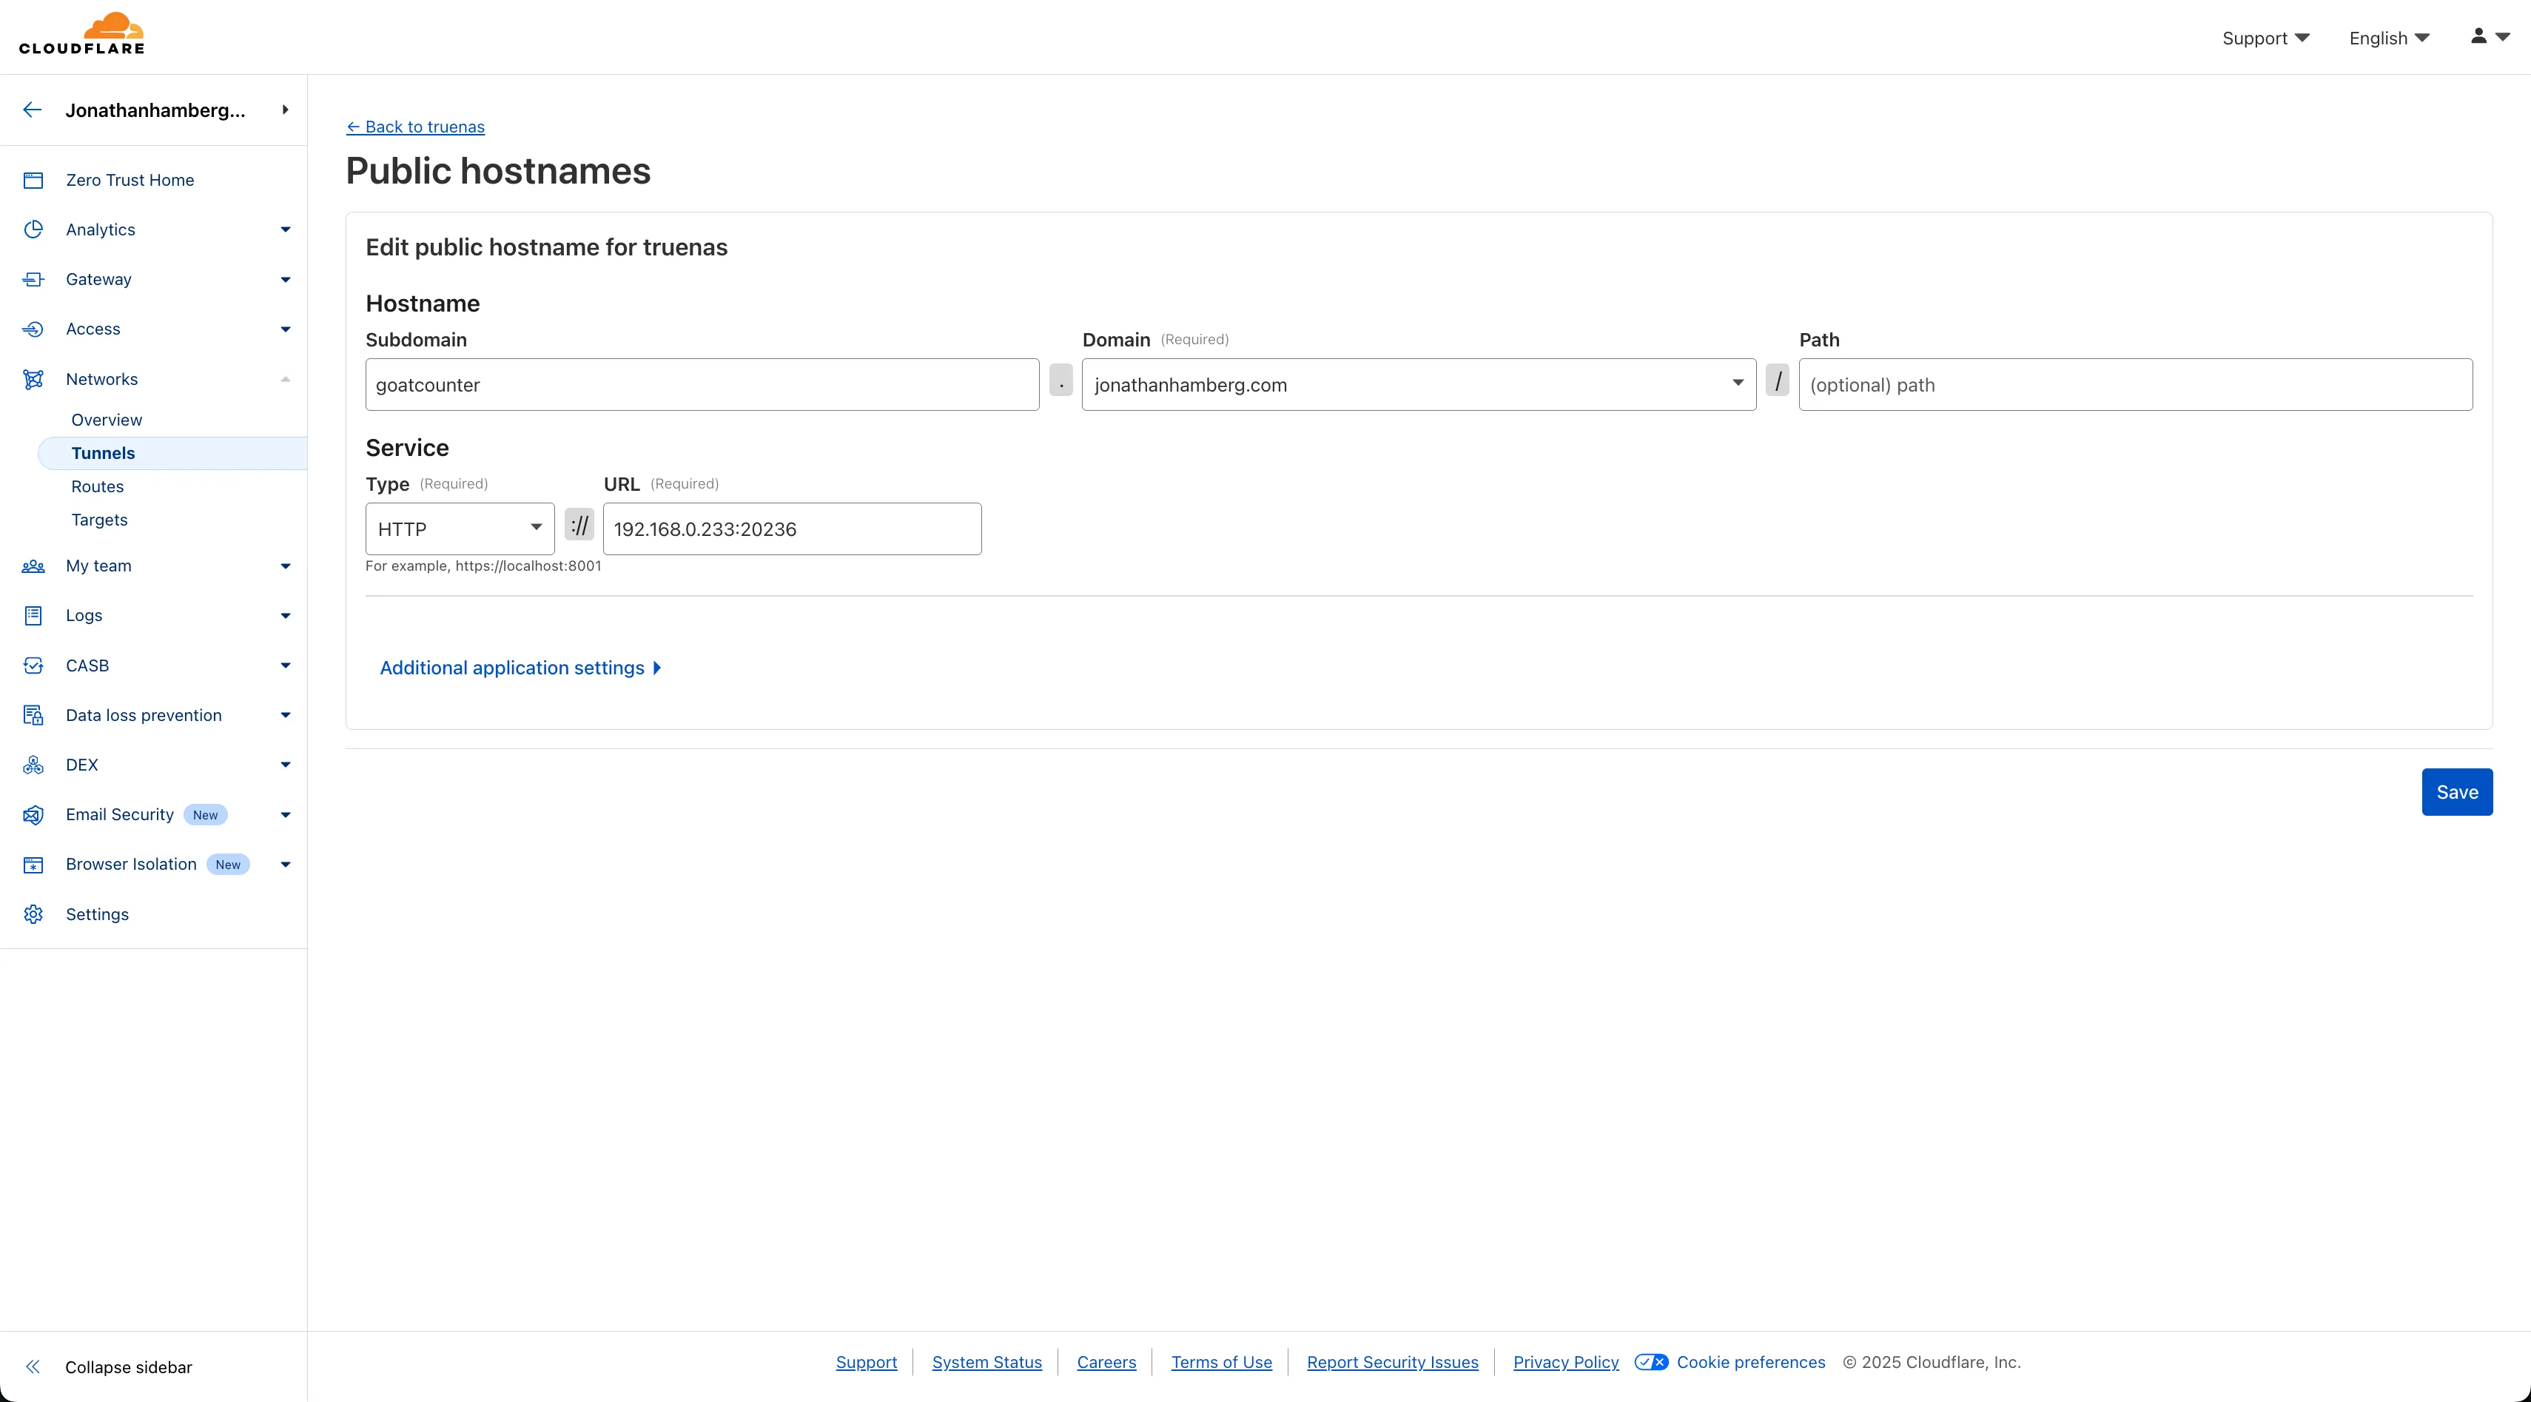This screenshot has width=2531, height=1402.
Task: Click the Email Security envelope icon
Action: tap(33, 814)
